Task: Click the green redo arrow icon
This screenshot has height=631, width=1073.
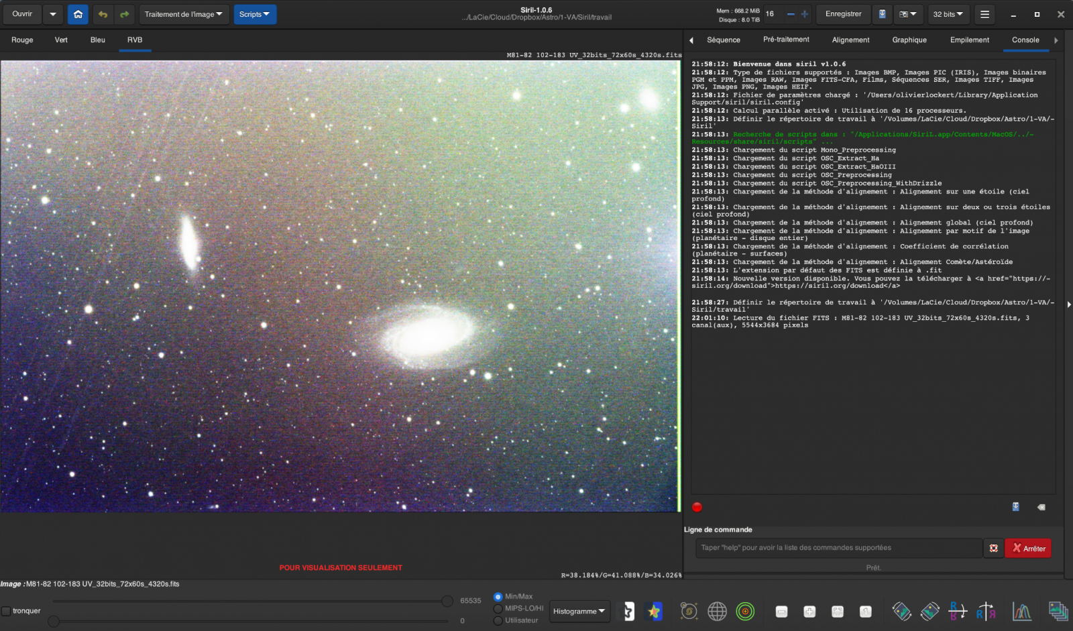Action: [124, 14]
